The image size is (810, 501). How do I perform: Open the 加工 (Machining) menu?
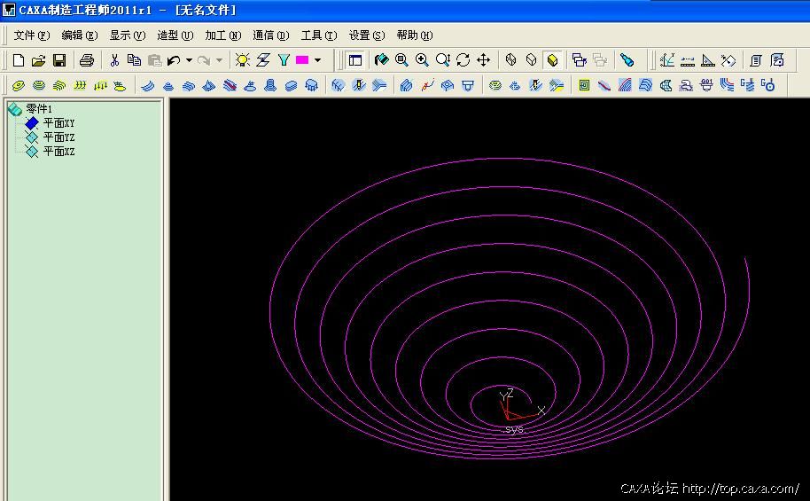pyautogui.click(x=222, y=35)
